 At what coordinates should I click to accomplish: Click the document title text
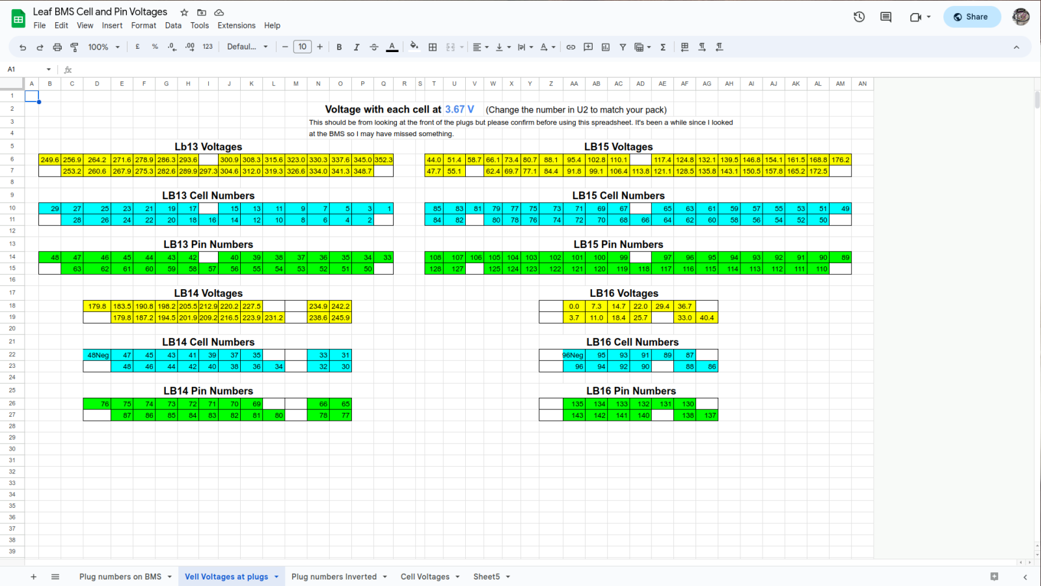(100, 12)
